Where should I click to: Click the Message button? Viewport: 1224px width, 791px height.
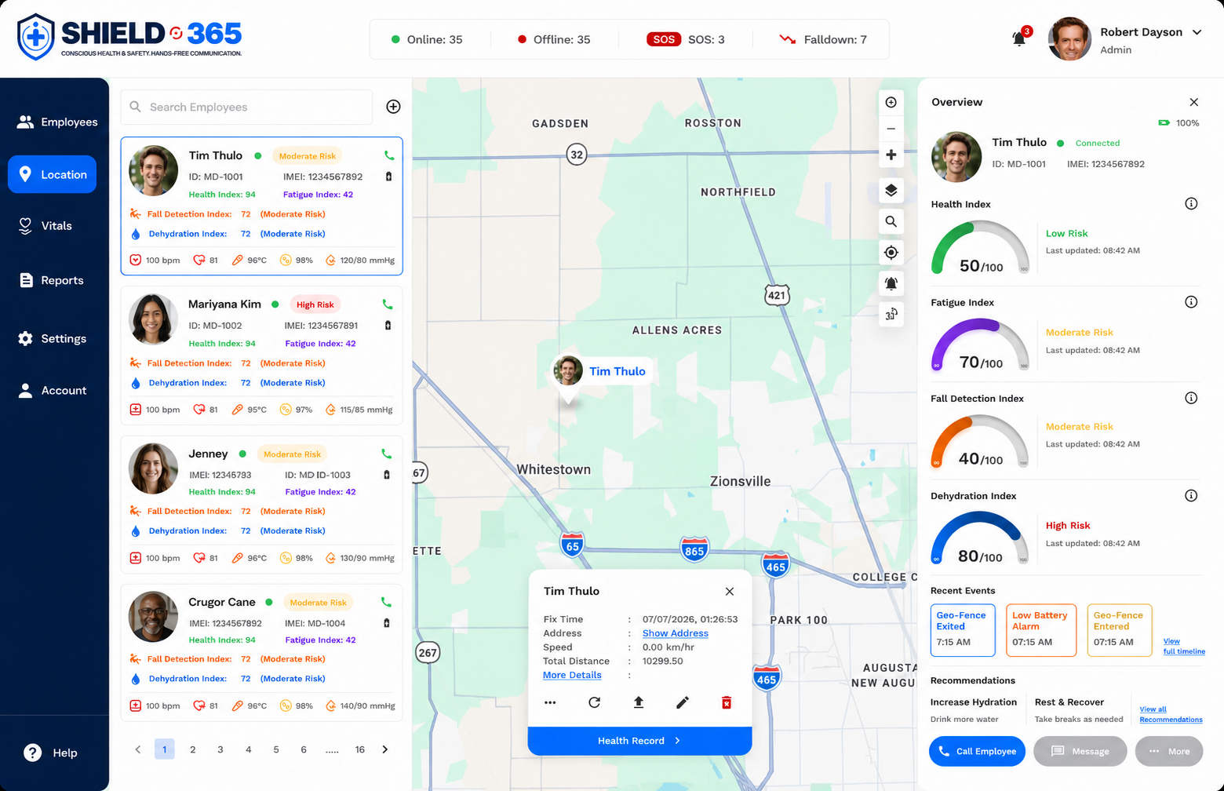pyautogui.click(x=1080, y=751)
